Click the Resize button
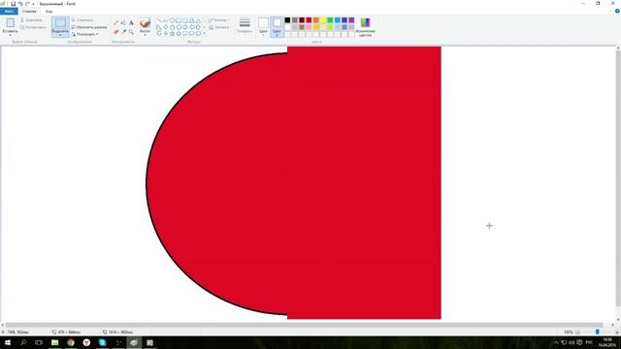Viewport: 621px width, 349px height. coord(89,27)
